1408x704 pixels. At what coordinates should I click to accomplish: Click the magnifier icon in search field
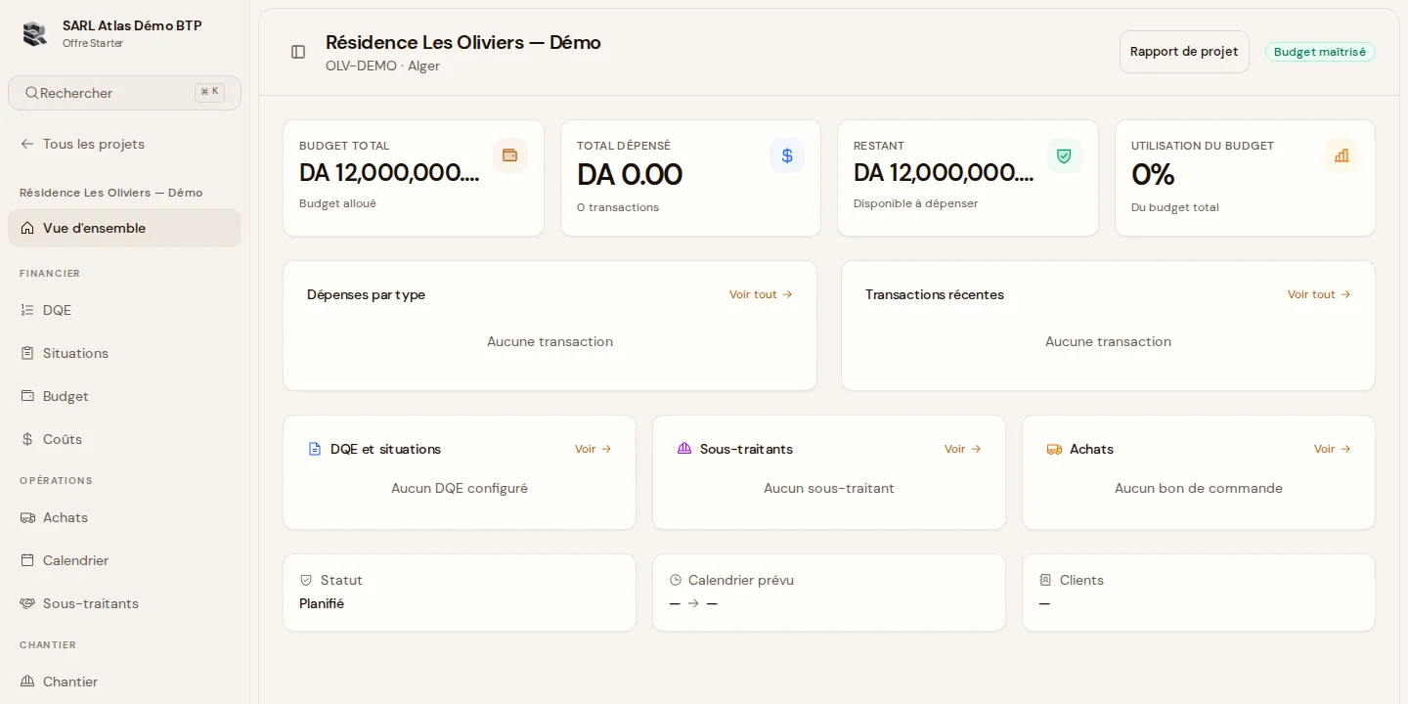[x=32, y=93]
